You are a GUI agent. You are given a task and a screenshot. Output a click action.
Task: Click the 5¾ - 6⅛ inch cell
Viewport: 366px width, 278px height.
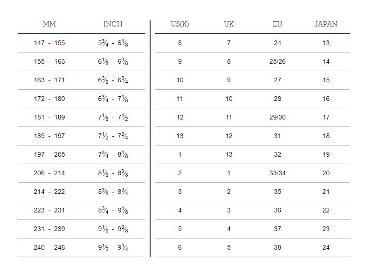113,43
